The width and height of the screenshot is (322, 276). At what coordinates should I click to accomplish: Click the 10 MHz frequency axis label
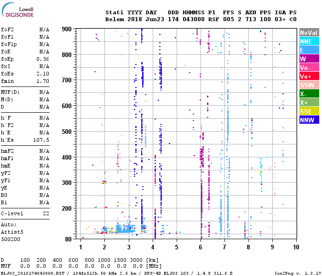pos(296,247)
